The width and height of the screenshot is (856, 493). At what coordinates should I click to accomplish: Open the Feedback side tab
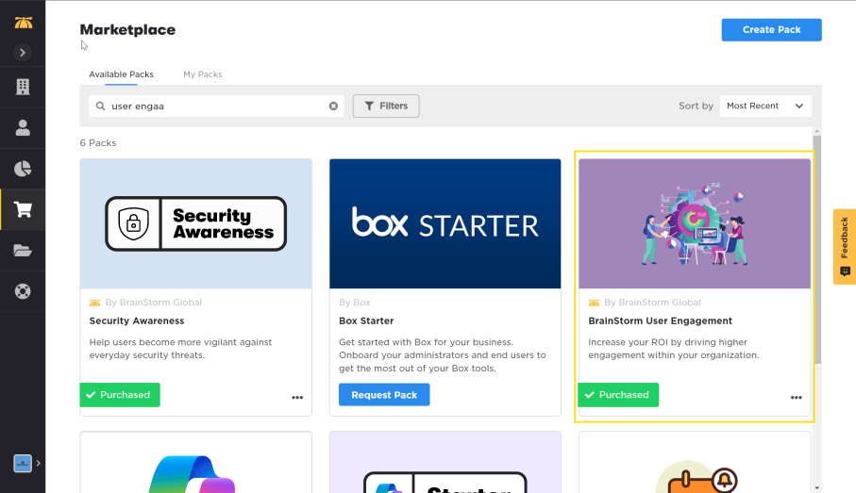845,247
